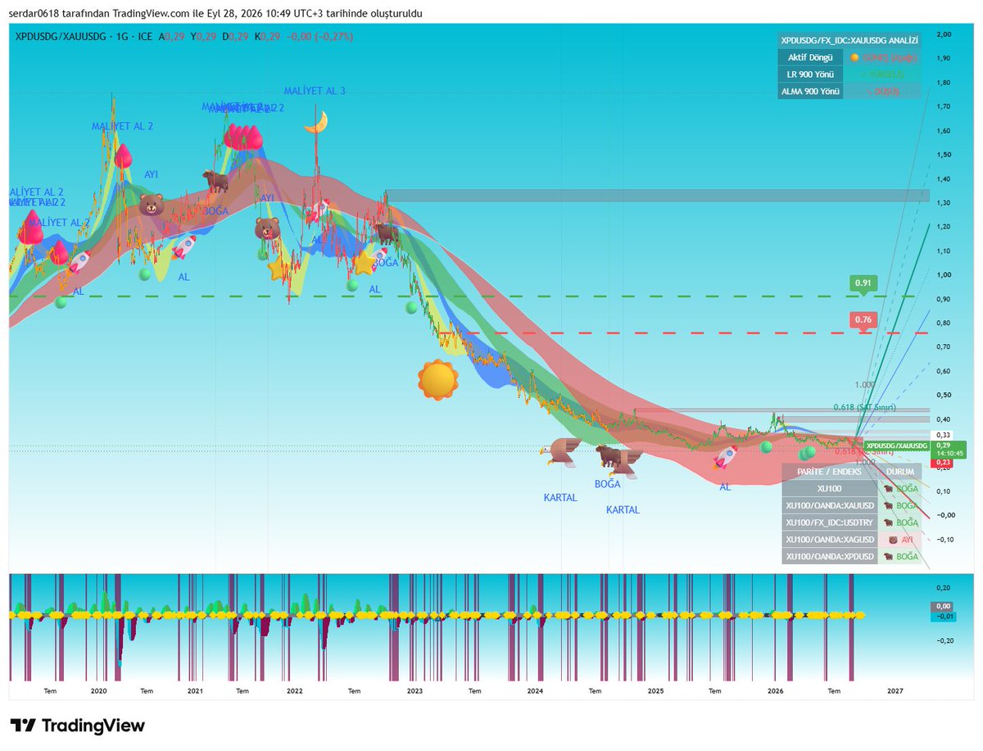Image resolution: width=983 pixels, height=751 pixels.
Task: Click the red 0,23 price axis label
Action: click(x=944, y=463)
